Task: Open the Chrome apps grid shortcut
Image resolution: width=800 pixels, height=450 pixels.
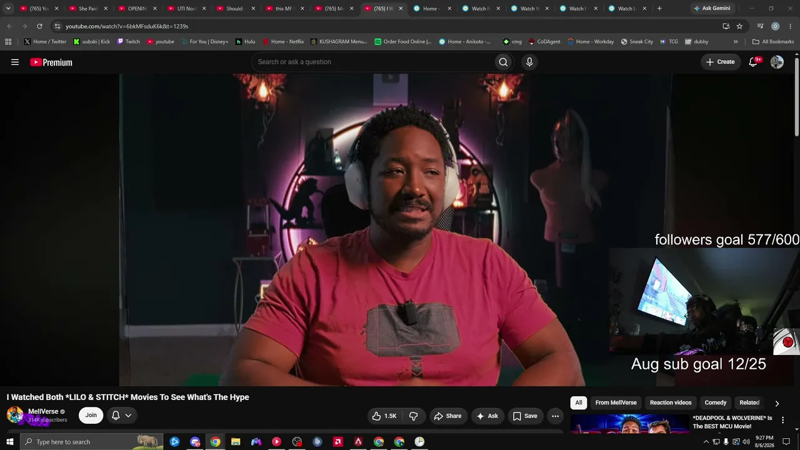Action: coord(8,41)
